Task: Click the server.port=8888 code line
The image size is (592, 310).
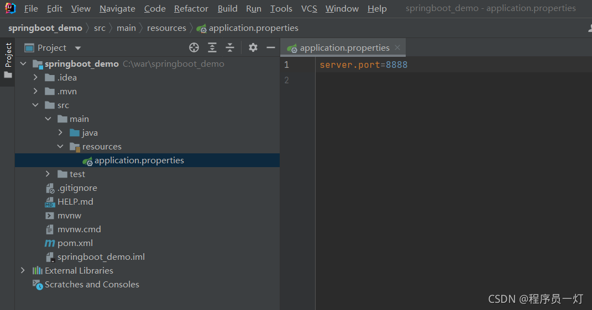Action: [x=364, y=65]
